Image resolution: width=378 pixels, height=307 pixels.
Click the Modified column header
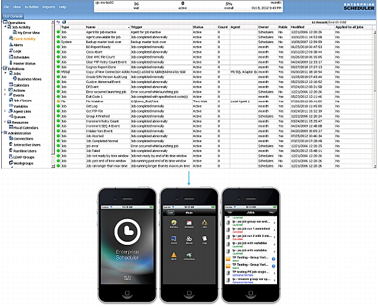[x=312, y=27]
